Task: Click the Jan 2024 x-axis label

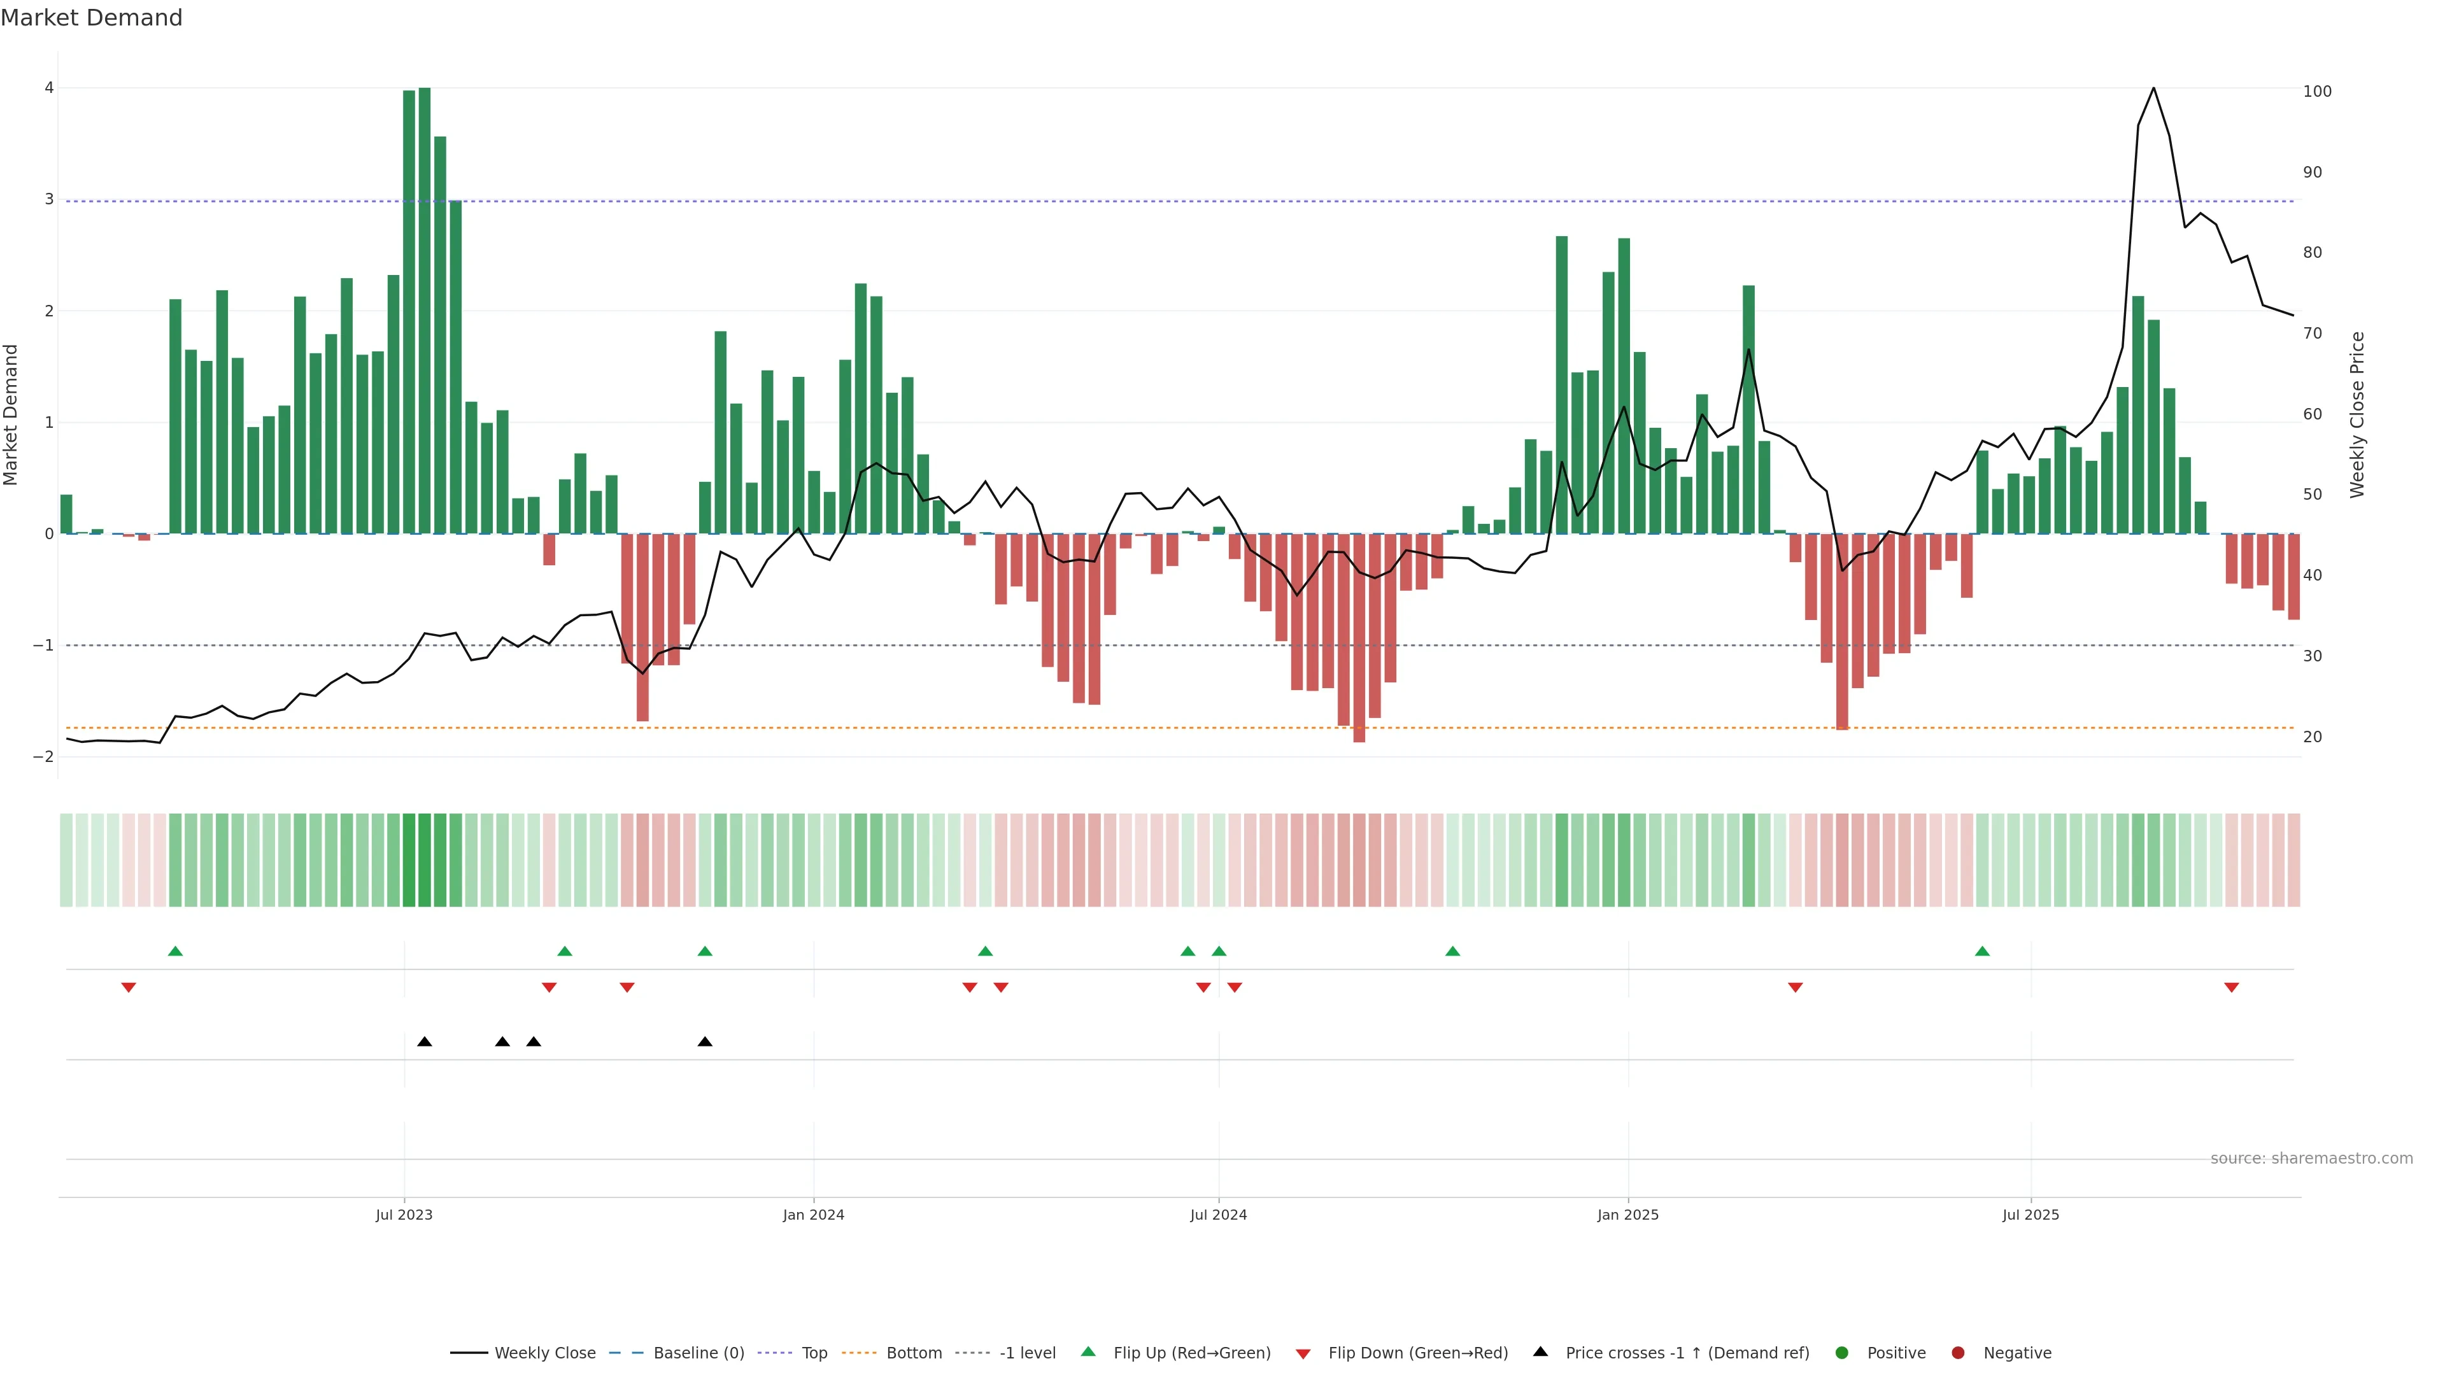Action: 814,1215
